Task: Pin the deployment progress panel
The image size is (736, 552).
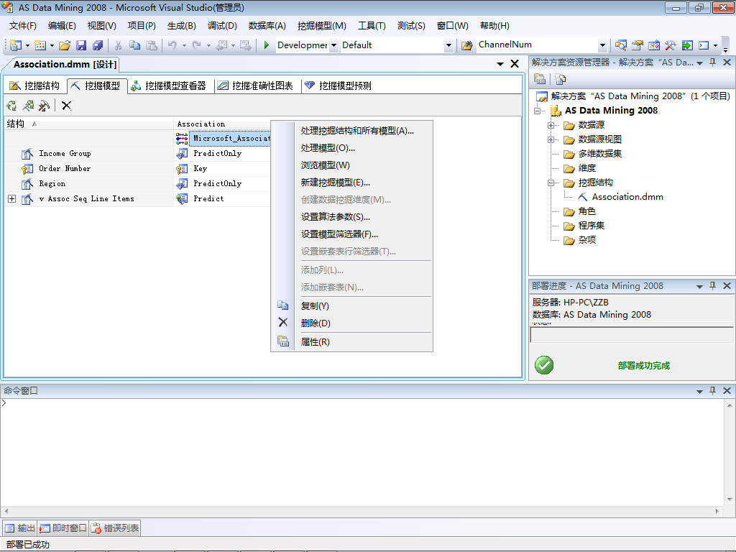Action: pos(712,285)
